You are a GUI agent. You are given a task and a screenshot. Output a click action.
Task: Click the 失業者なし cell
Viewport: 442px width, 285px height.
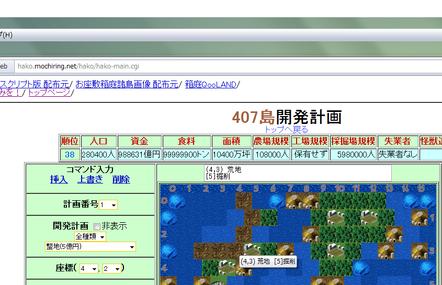pos(398,154)
